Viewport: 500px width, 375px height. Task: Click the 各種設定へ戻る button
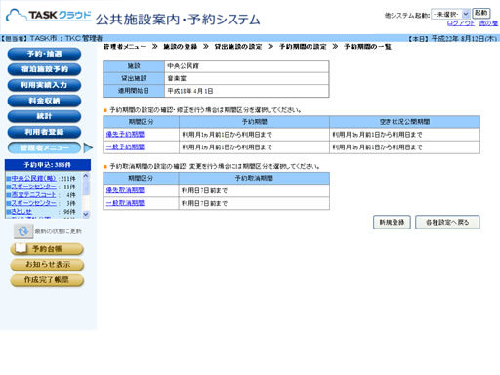447,222
